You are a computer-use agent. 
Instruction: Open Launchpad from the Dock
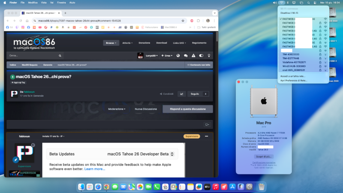(x=90, y=187)
